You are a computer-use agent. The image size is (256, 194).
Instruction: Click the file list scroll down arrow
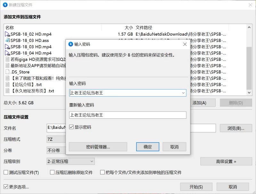point(249,92)
